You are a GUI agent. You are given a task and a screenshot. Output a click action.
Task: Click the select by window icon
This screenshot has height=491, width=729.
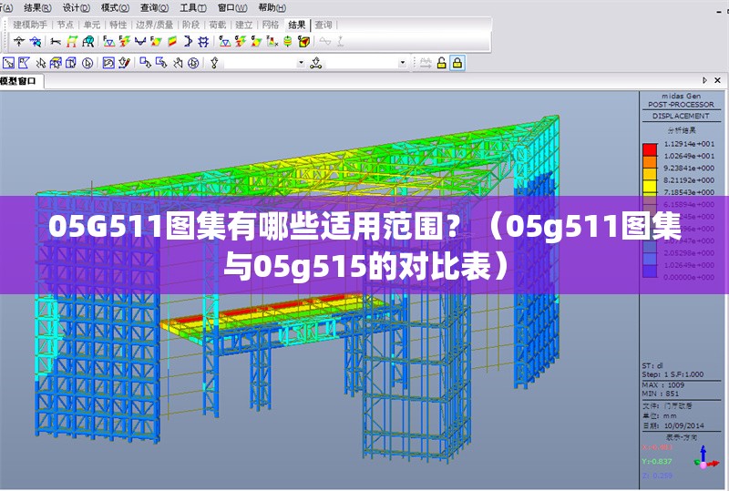8,63
